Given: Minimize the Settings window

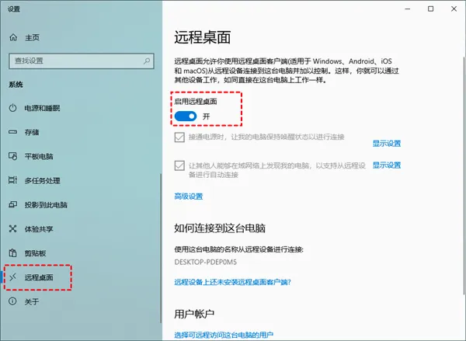Looking at the screenshot, I should (x=408, y=9).
